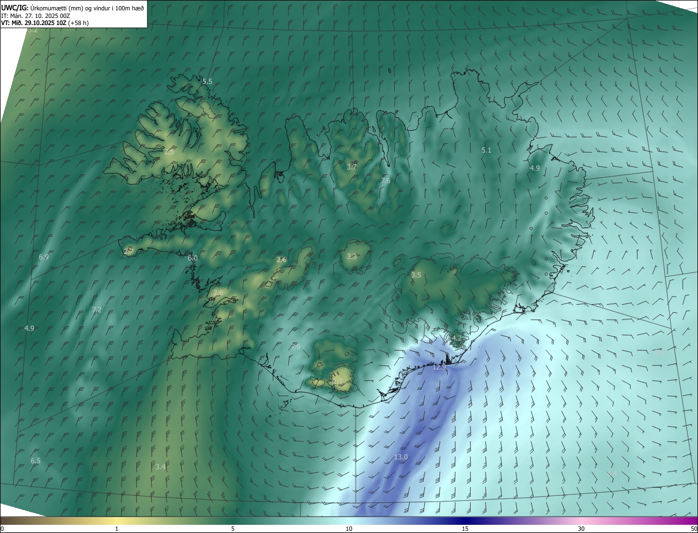Click the 3.5 value on Vatnajökull
This screenshot has width=698, height=533.
click(x=416, y=275)
